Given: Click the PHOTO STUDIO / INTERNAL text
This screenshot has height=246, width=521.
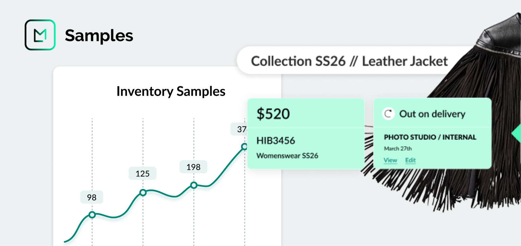Looking at the screenshot, I should [430, 137].
